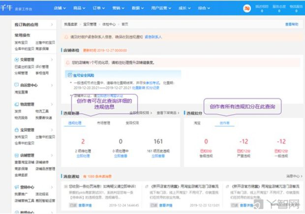Expand 我订购的应用 section arrow

(52, 24)
